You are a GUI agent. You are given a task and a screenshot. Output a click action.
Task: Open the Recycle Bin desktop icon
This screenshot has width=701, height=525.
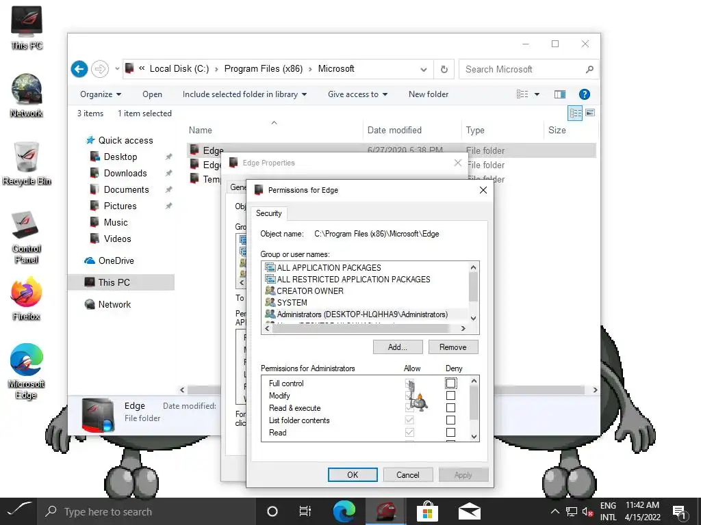click(27, 163)
